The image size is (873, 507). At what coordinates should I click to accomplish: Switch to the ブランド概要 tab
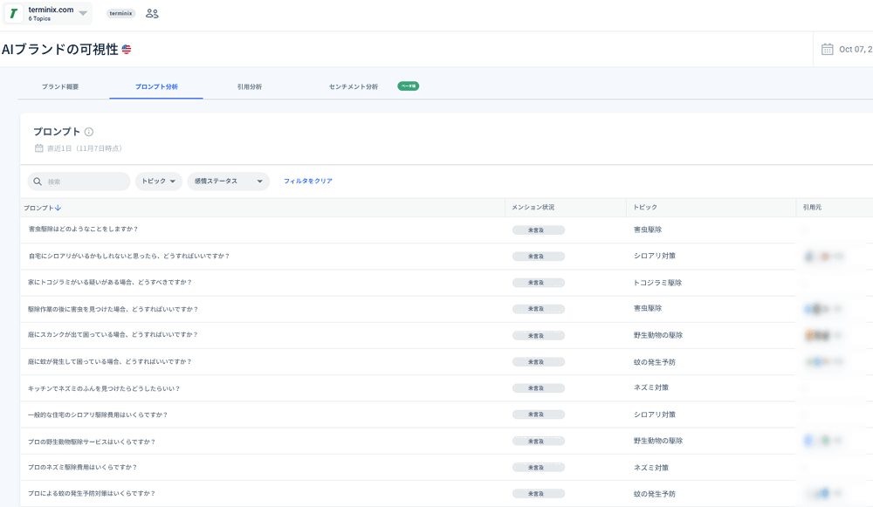coord(60,86)
